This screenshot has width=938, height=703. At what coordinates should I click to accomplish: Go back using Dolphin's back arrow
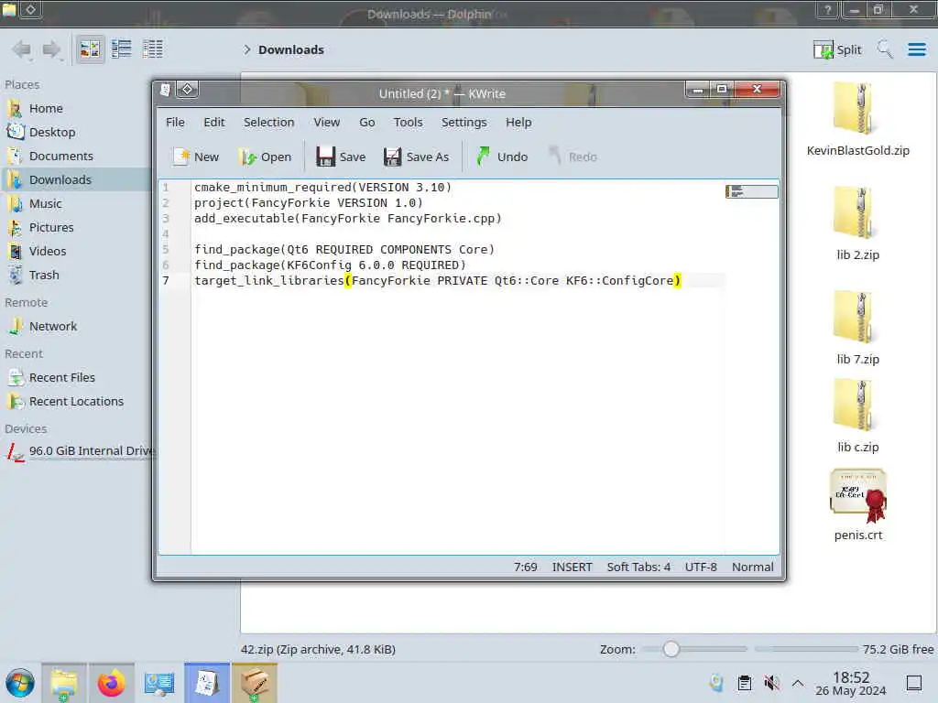point(22,49)
